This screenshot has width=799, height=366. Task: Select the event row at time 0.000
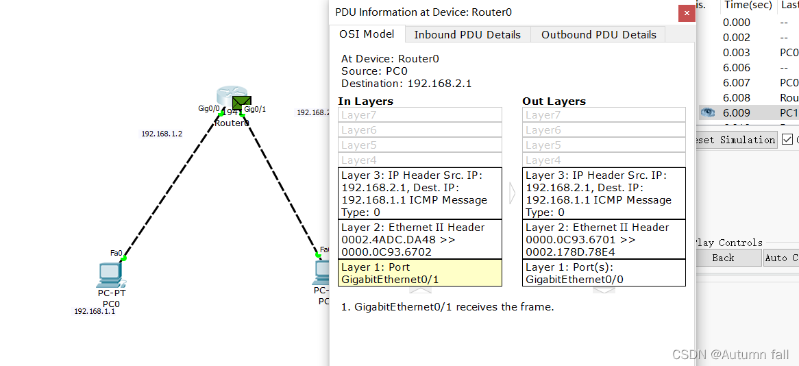tap(748, 22)
